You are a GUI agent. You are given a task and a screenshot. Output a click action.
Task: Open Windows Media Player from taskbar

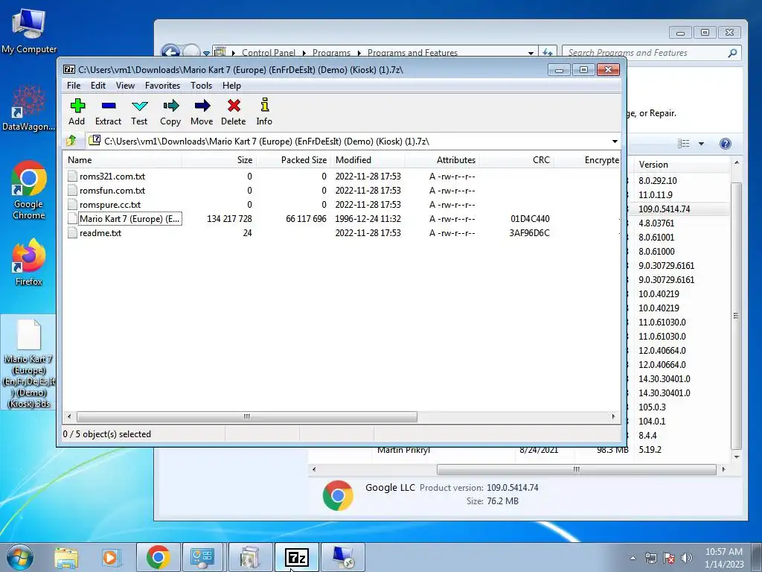pos(110,557)
